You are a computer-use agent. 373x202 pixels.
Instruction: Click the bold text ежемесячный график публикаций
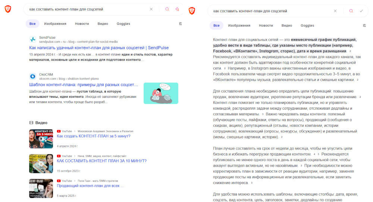click(323, 40)
